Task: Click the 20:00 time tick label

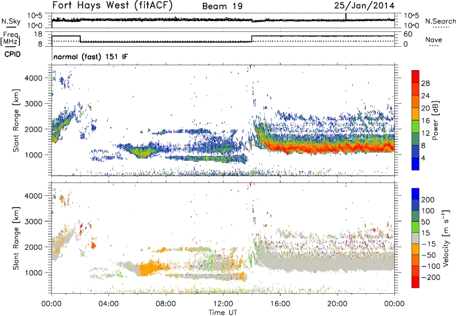Action: click(337, 304)
